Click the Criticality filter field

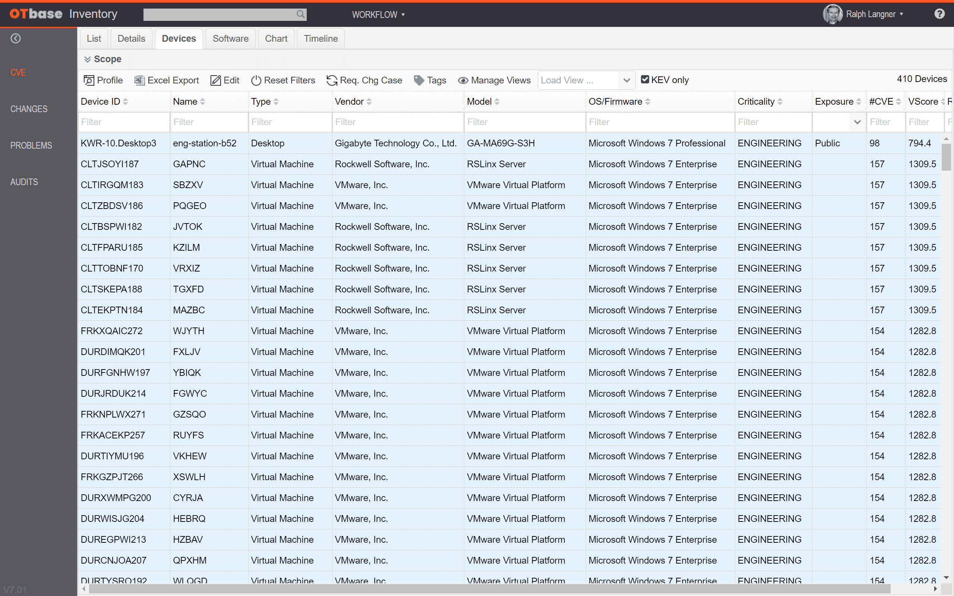(774, 122)
